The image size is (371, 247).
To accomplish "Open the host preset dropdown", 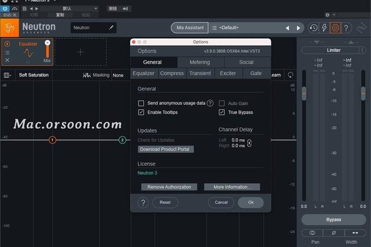I will click(x=70, y=9).
